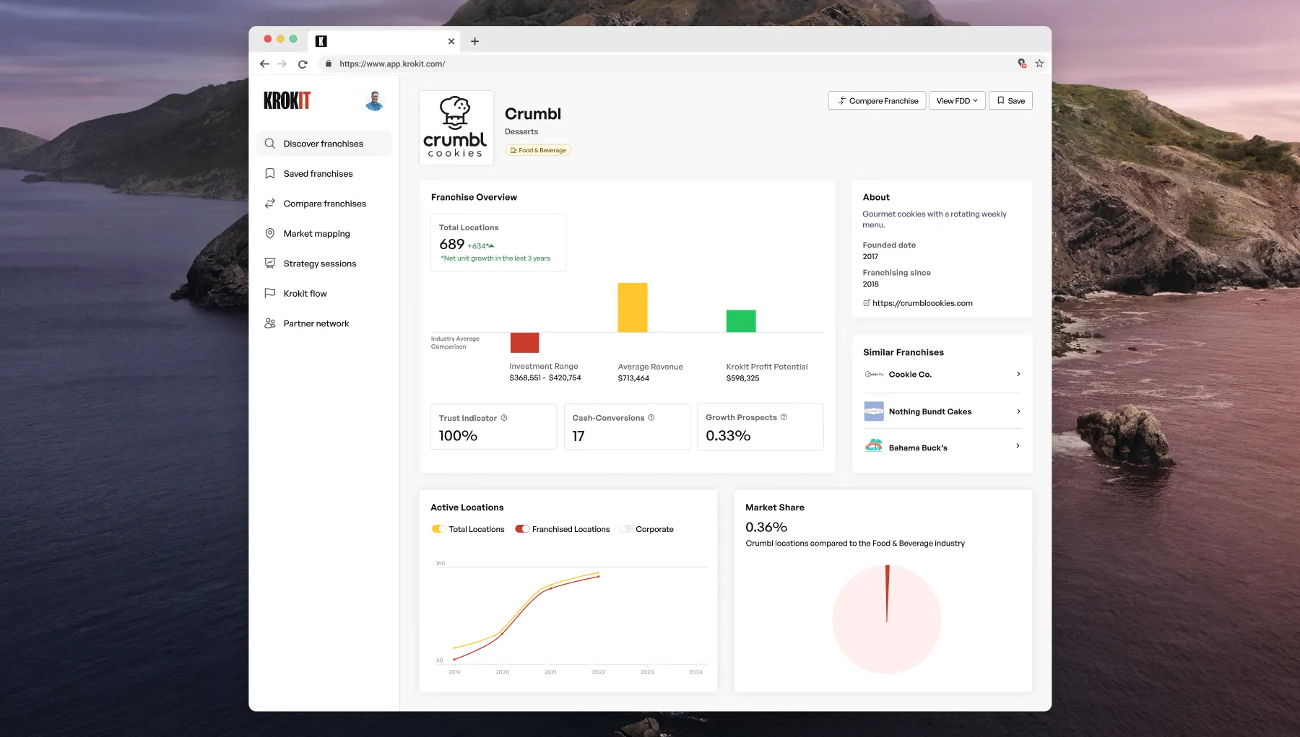Image resolution: width=1300 pixels, height=737 pixels.
Task: Click the Trust Indicator 100% card
Action: click(493, 427)
